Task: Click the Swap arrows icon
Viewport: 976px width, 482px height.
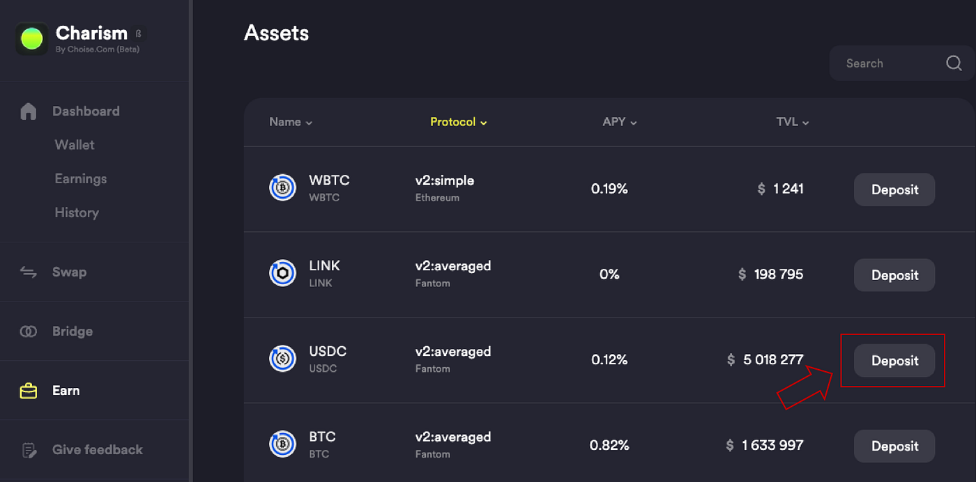Action: 29,272
